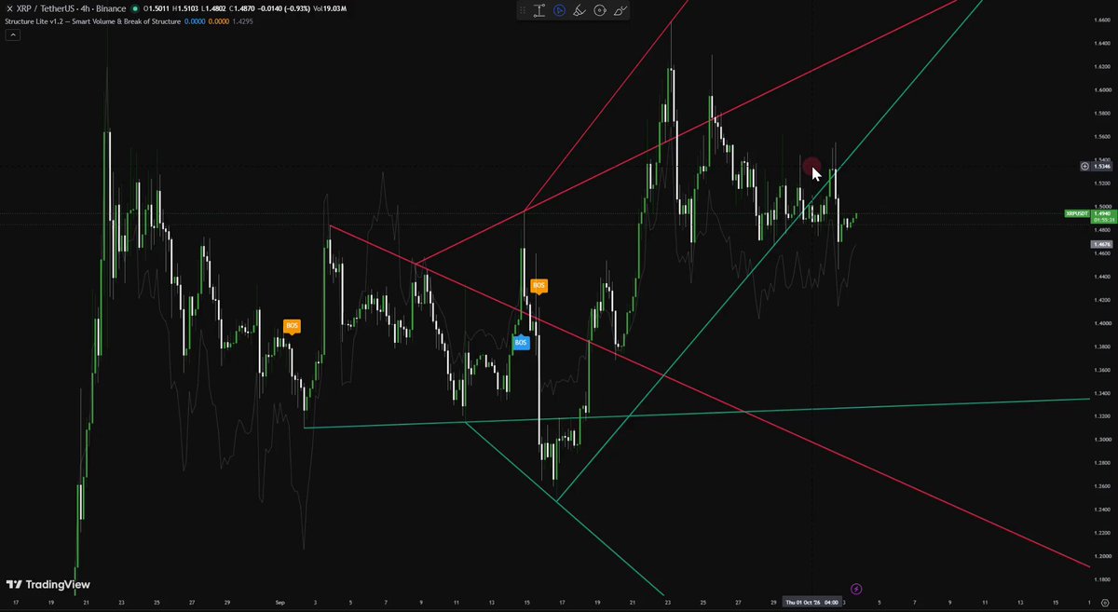The width and height of the screenshot is (1118, 612).
Task: Grab the drawing toolbar drag handle
Action: [524, 10]
